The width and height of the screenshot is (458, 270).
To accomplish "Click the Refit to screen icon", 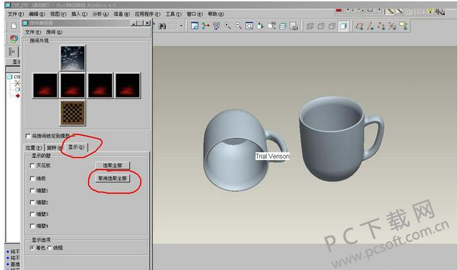I will (x=249, y=26).
